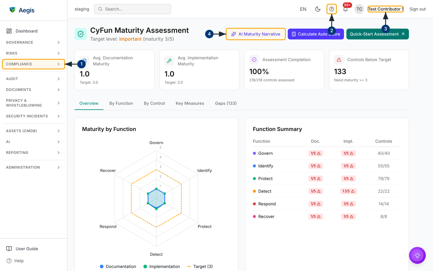Screen dimensions: 433x271
Task: Click the staging environment label
Action: (82, 9)
